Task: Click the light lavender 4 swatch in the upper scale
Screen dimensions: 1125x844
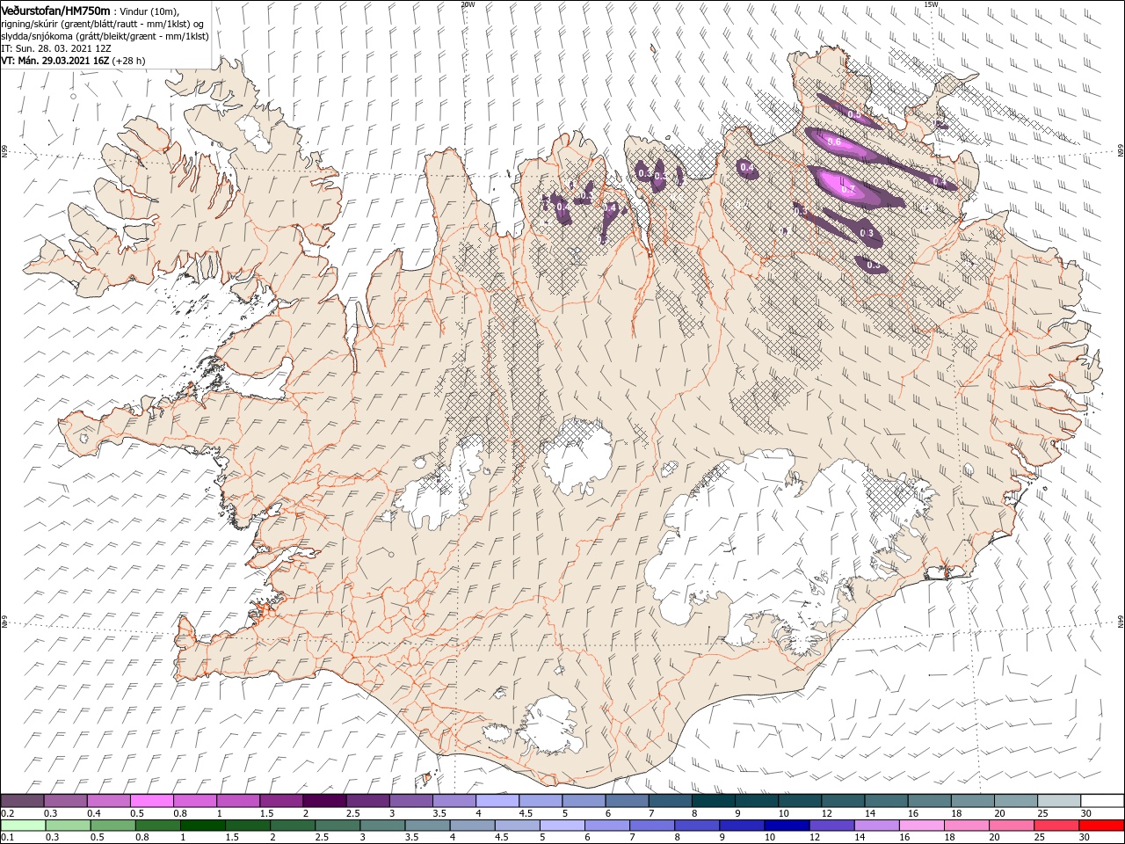Action: coord(497,801)
